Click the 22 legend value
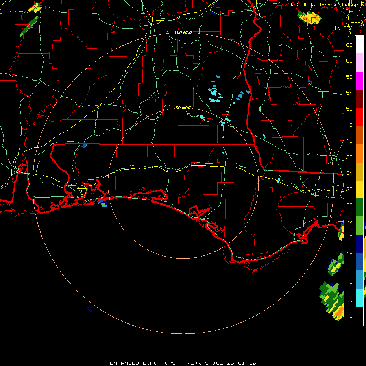The height and width of the screenshot is (366, 366). tap(349, 221)
